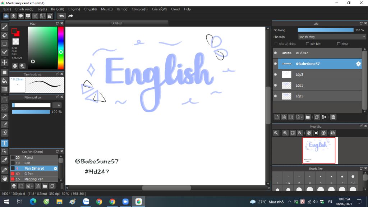Select the Mapping Pen brush
Screen dimensions: 368x207
34,179
